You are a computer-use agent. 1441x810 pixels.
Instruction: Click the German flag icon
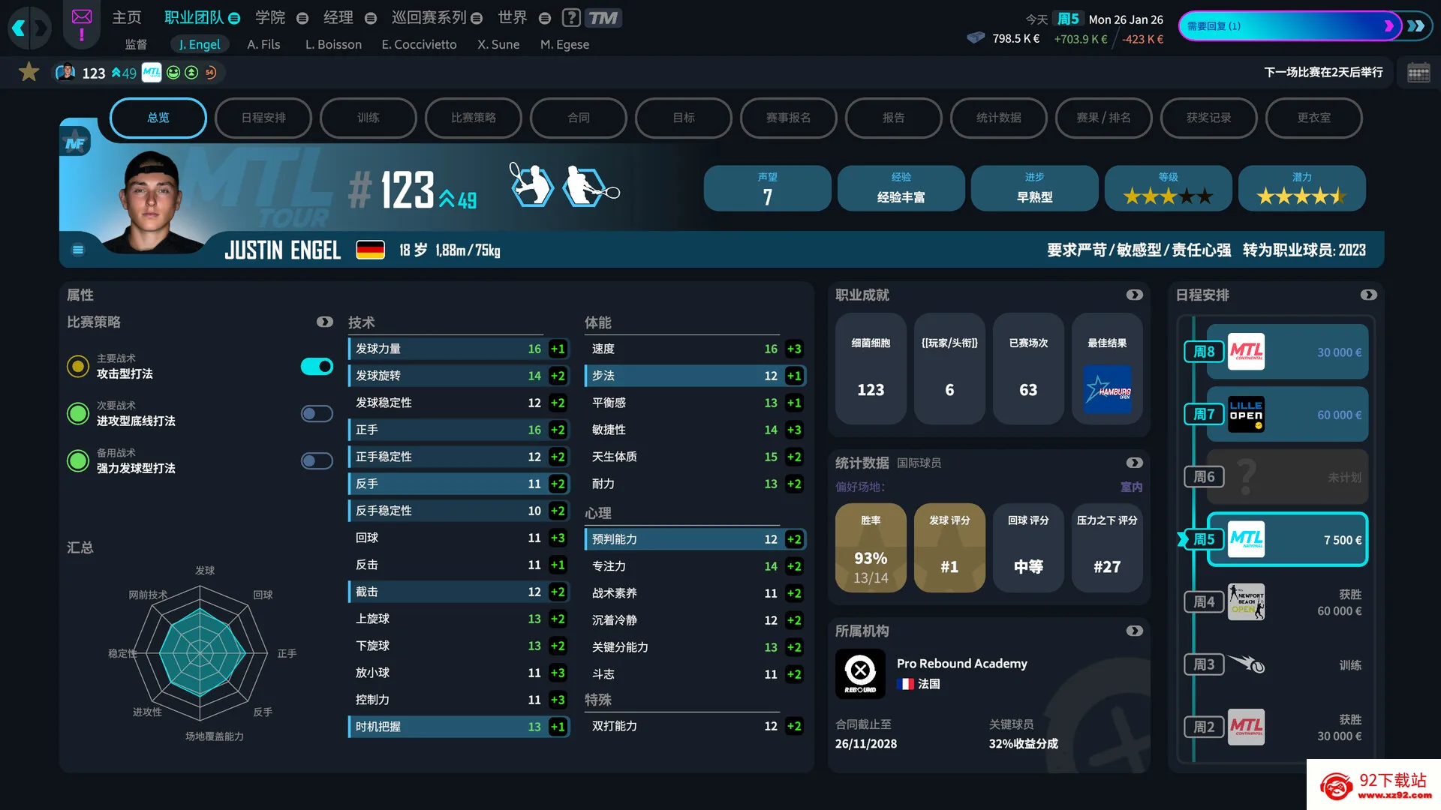pos(370,250)
